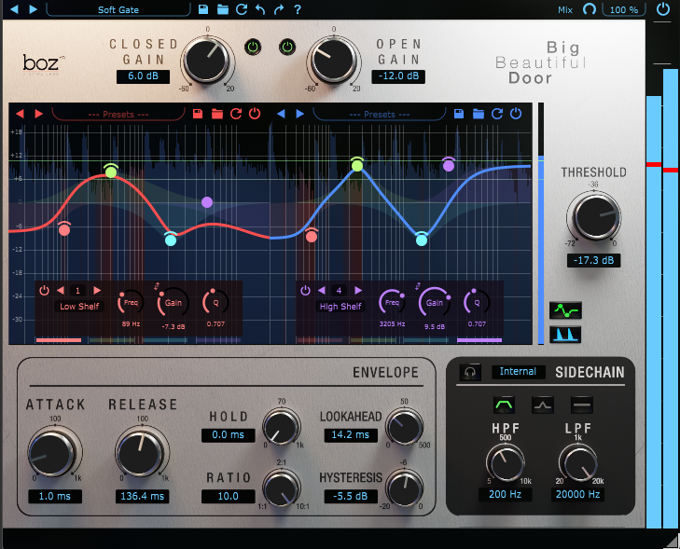Select the peak sidechain filter shape
The image size is (680, 549).
tap(543, 405)
